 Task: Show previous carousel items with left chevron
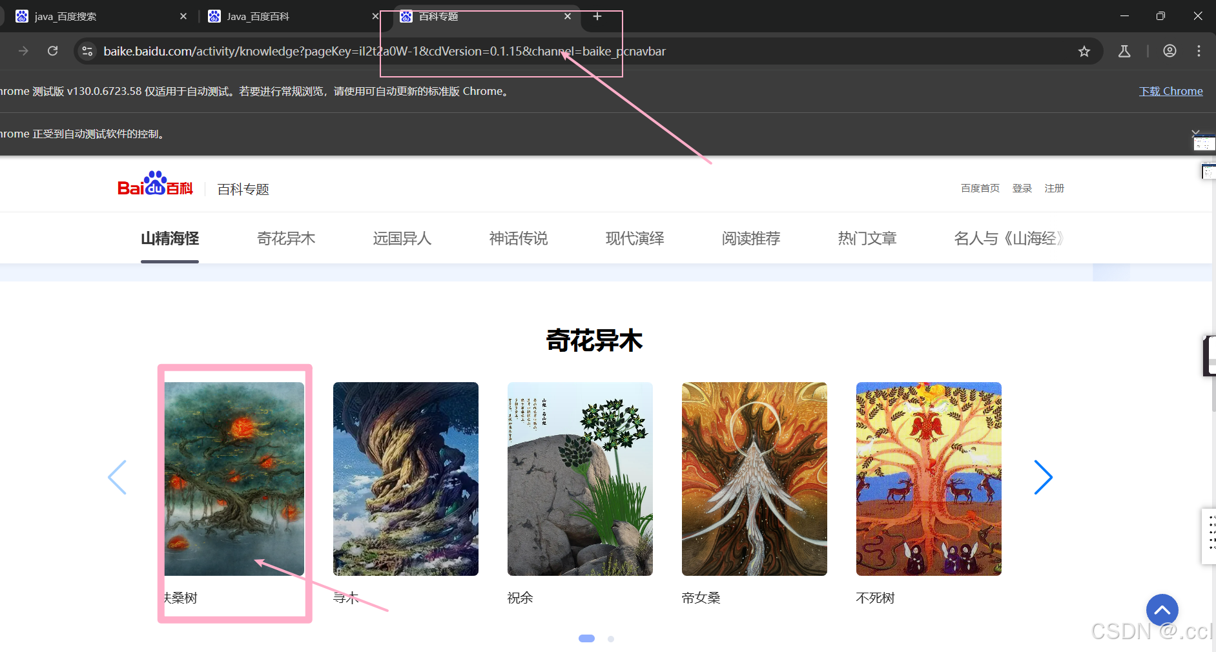(x=117, y=478)
